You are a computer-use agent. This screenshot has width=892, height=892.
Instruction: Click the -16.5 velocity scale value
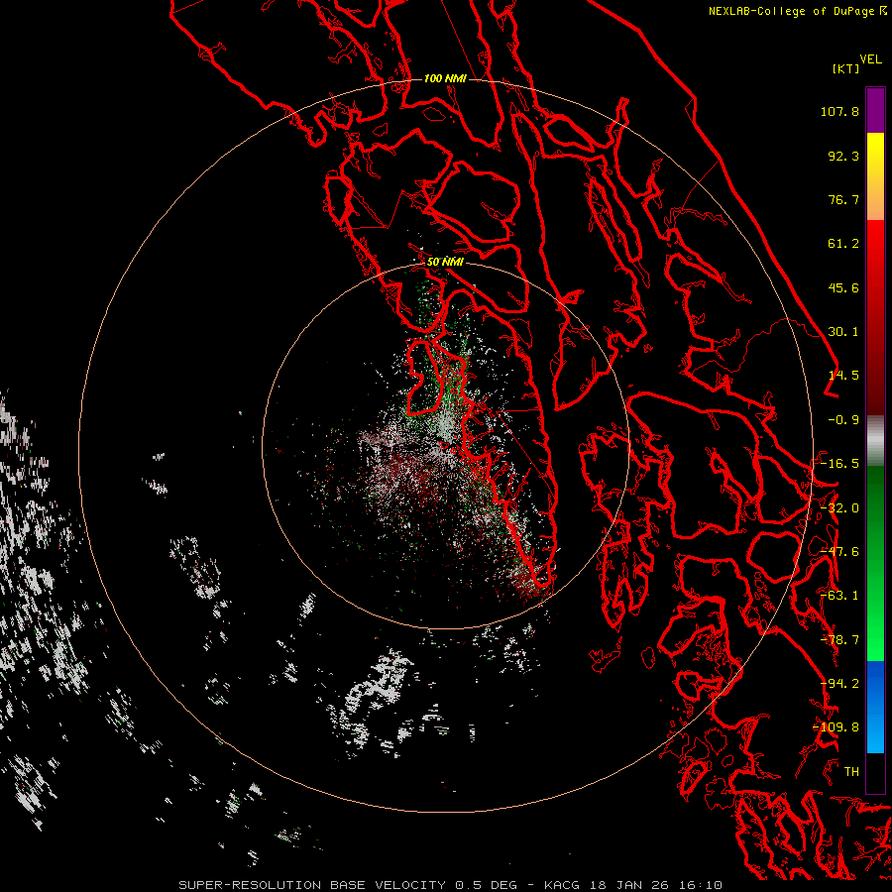pos(839,464)
